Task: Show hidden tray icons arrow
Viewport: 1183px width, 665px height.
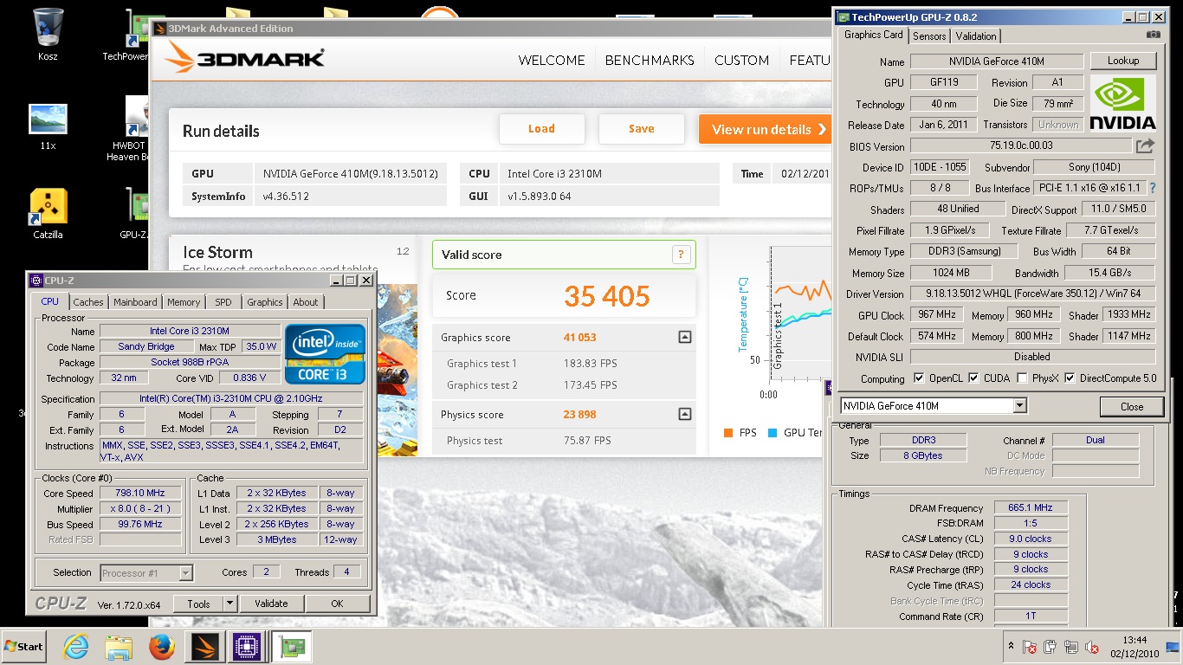Action: pos(1011,646)
